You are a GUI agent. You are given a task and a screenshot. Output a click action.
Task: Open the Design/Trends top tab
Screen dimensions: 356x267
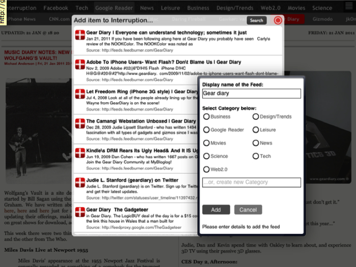pyautogui.click(x=235, y=8)
